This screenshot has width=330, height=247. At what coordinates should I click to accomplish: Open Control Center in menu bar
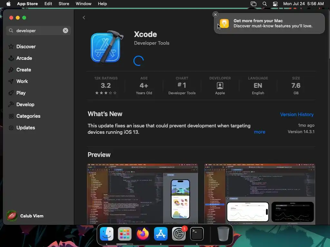pyautogui.click(x=275, y=4)
